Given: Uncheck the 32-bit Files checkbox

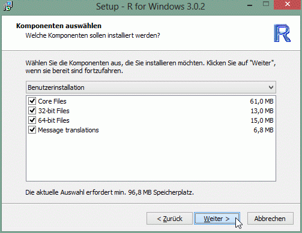Looking at the screenshot, I should (32, 111).
